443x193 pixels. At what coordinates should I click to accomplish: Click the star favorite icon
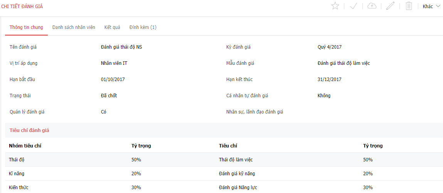pos(335,6)
